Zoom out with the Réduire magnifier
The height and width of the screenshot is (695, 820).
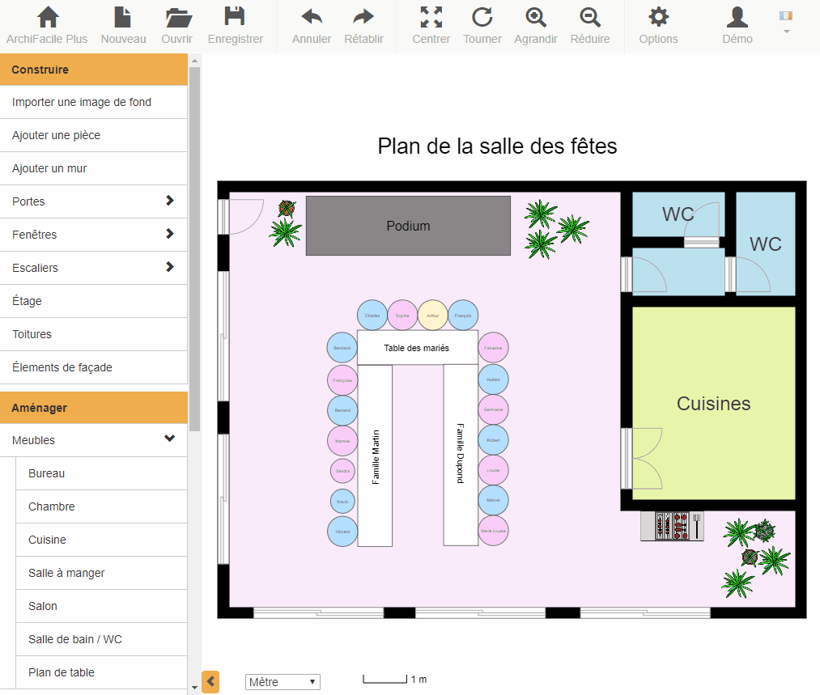[590, 18]
